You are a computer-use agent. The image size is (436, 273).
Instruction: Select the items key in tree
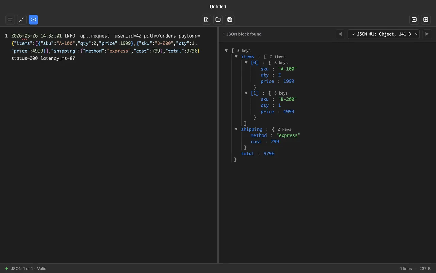click(x=248, y=57)
